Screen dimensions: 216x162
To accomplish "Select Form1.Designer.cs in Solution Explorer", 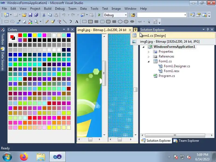I will click(x=177, y=66).
